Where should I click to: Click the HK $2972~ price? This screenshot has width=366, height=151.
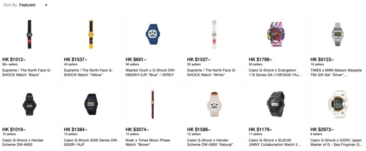pos(322,130)
